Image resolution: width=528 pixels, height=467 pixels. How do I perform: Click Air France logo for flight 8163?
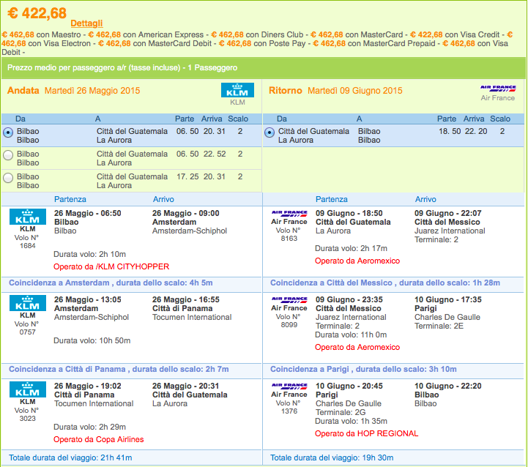[289, 214]
